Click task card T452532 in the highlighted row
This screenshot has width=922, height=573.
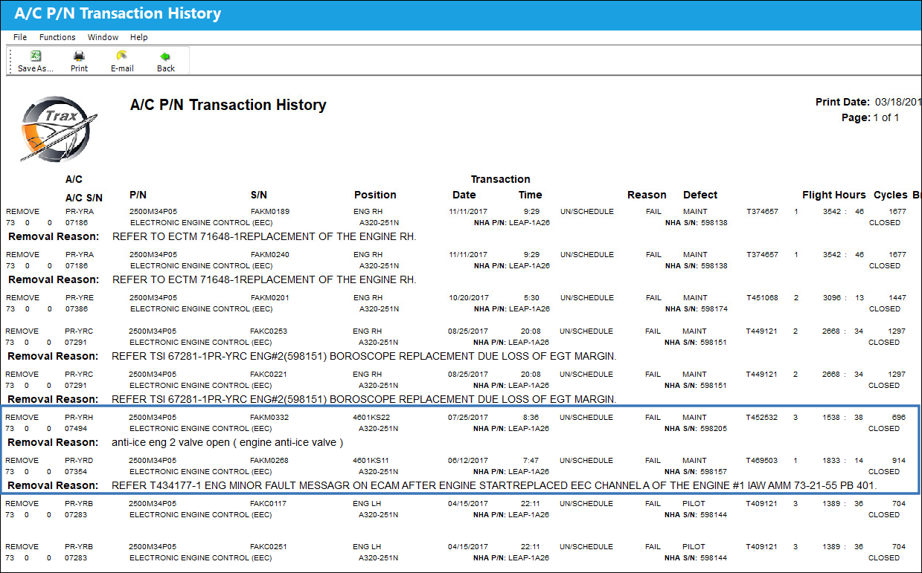coord(762,418)
